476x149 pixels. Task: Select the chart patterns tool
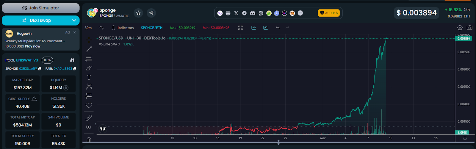89,87
